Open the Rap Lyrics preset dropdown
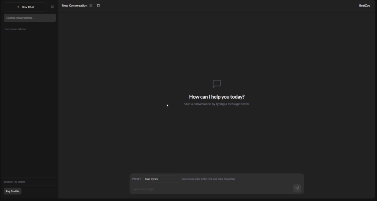The width and height of the screenshot is (377, 201). pyautogui.click(x=161, y=179)
